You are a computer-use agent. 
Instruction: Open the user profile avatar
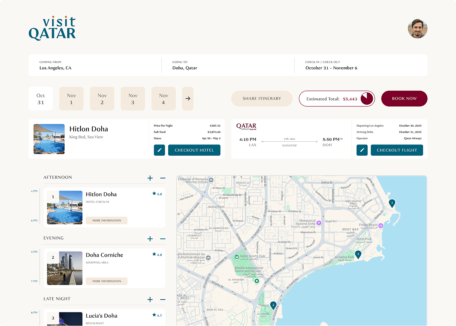click(417, 29)
